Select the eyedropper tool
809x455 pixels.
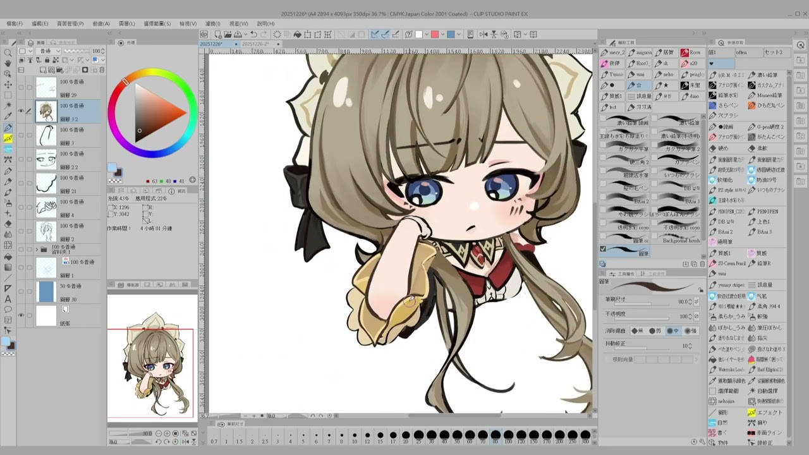pos(8,116)
